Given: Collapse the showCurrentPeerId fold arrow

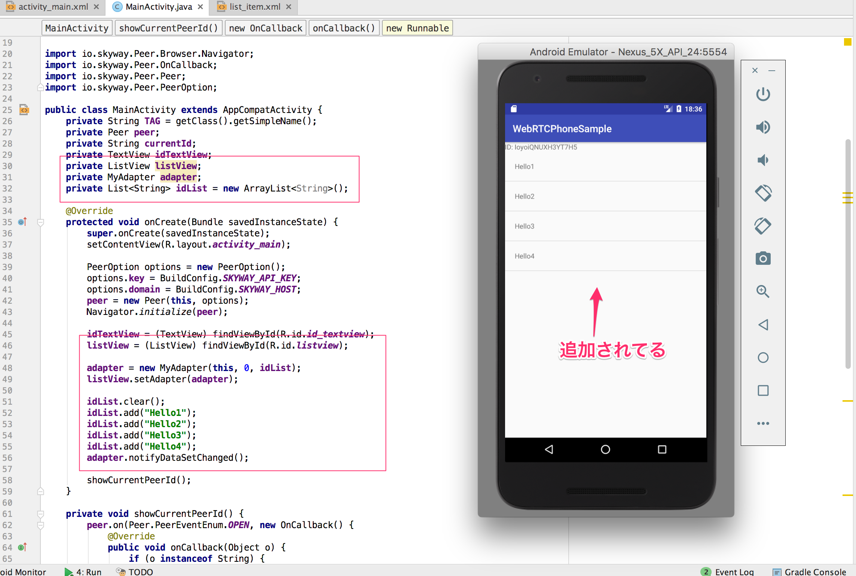Looking at the screenshot, I should click(40, 514).
